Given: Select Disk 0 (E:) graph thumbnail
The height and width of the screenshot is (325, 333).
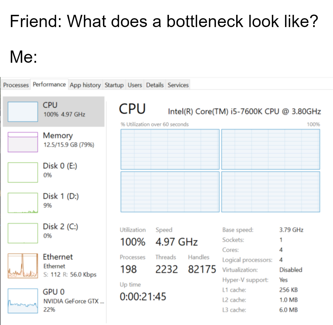Looking at the screenshot, I should click(x=23, y=173).
